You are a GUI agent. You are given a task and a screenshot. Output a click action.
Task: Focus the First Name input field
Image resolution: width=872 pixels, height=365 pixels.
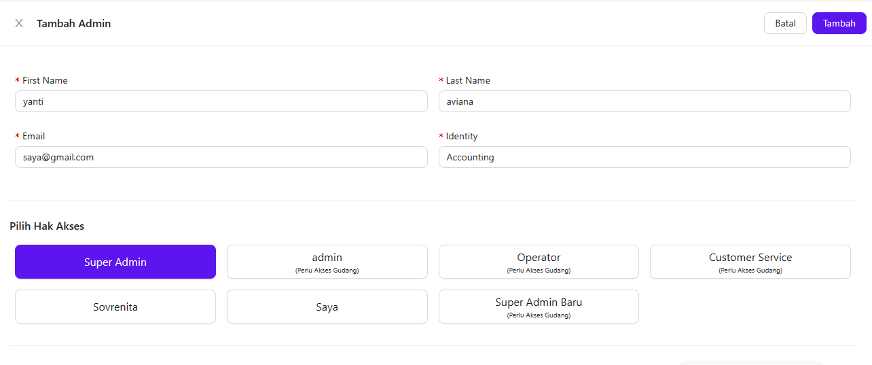click(221, 101)
